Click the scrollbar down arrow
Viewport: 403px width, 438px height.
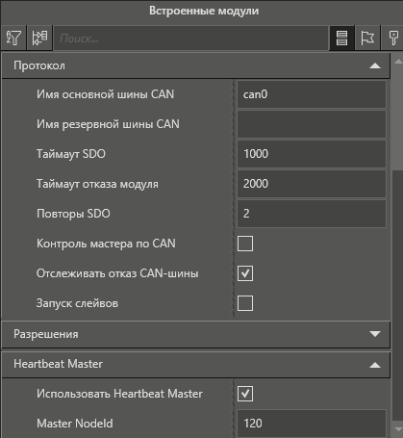(x=398, y=429)
